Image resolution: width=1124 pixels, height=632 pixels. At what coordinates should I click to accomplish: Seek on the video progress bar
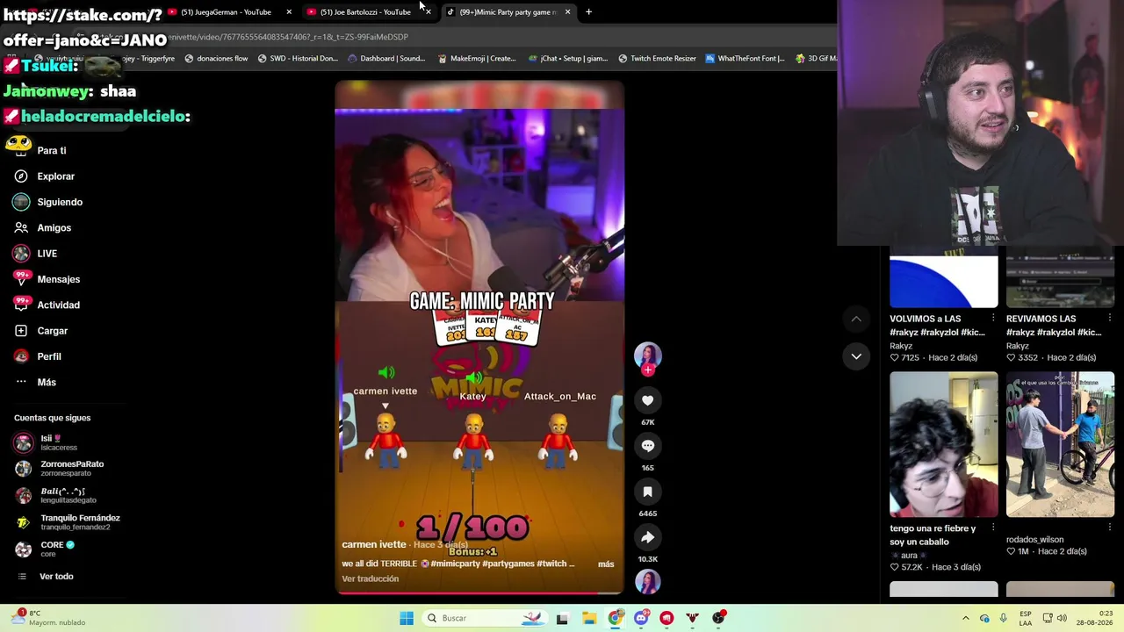pos(479,592)
